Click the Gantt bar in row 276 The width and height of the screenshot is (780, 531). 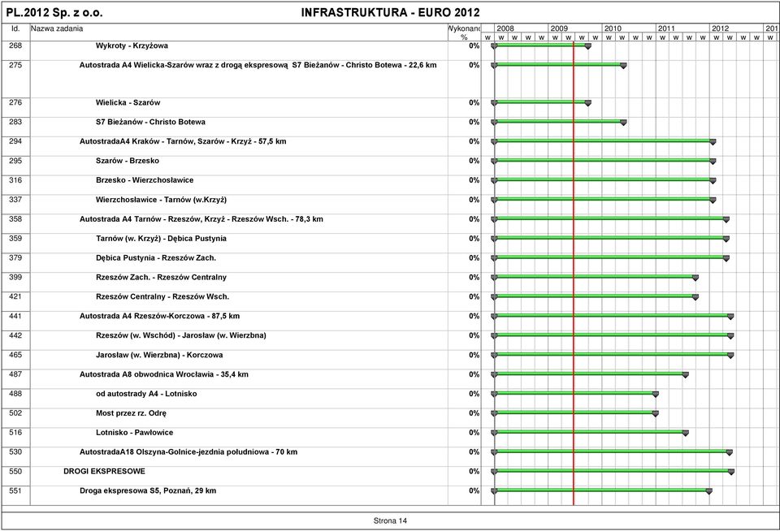click(x=541, y=102)
